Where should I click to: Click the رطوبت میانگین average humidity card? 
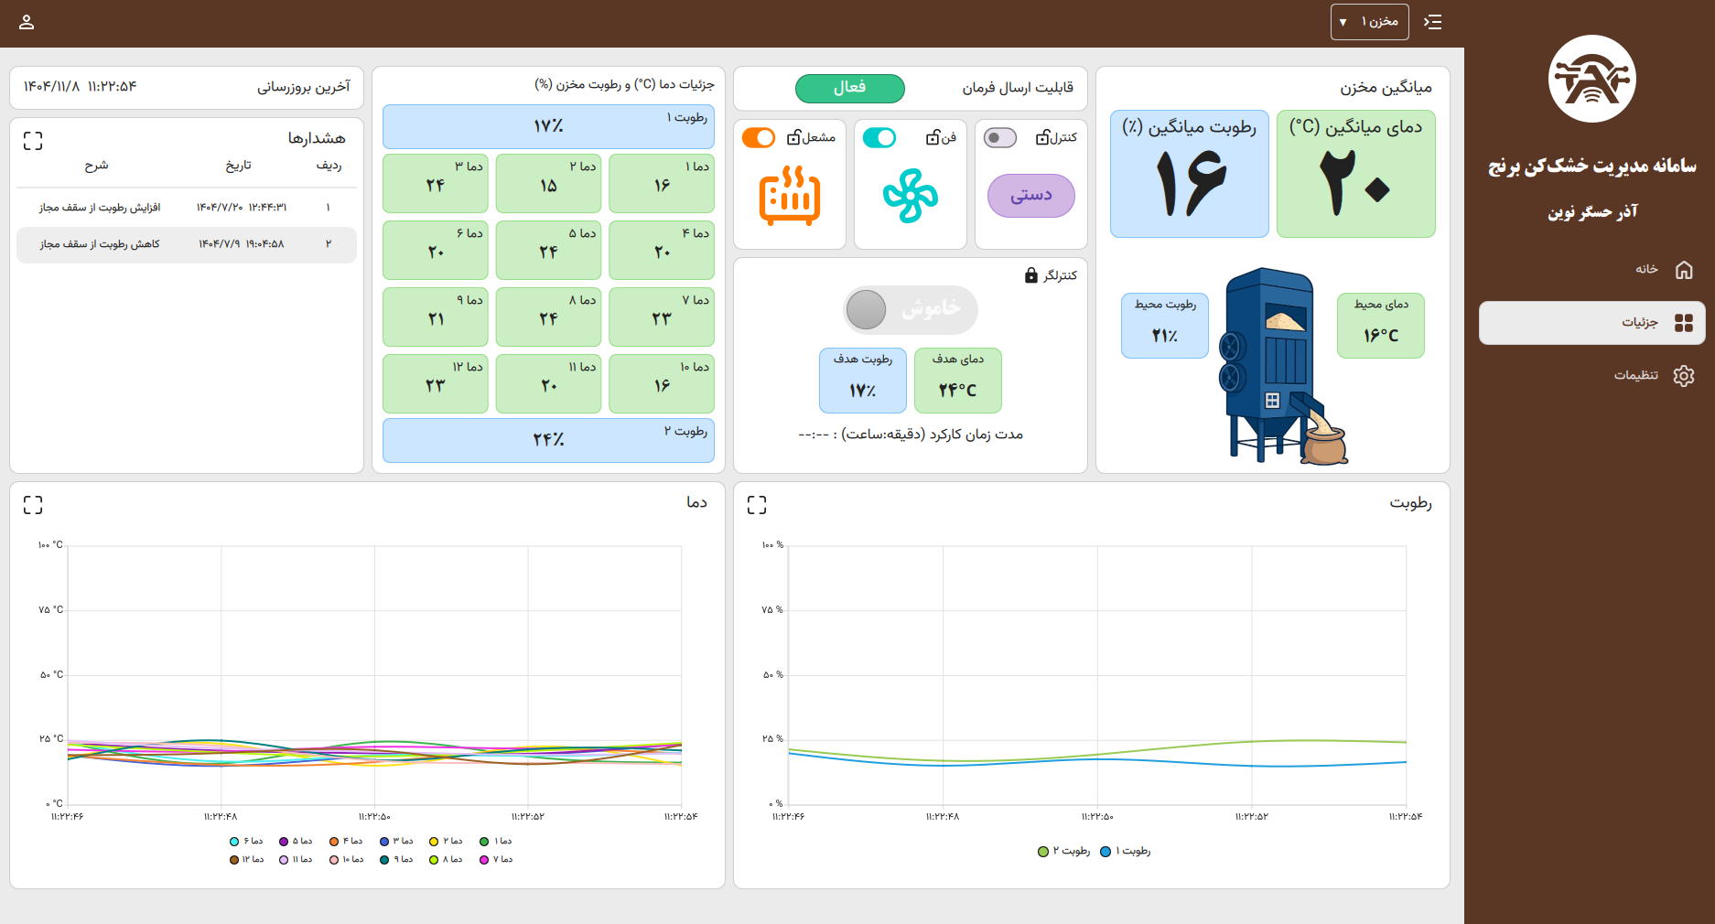tap(1189, 174)
